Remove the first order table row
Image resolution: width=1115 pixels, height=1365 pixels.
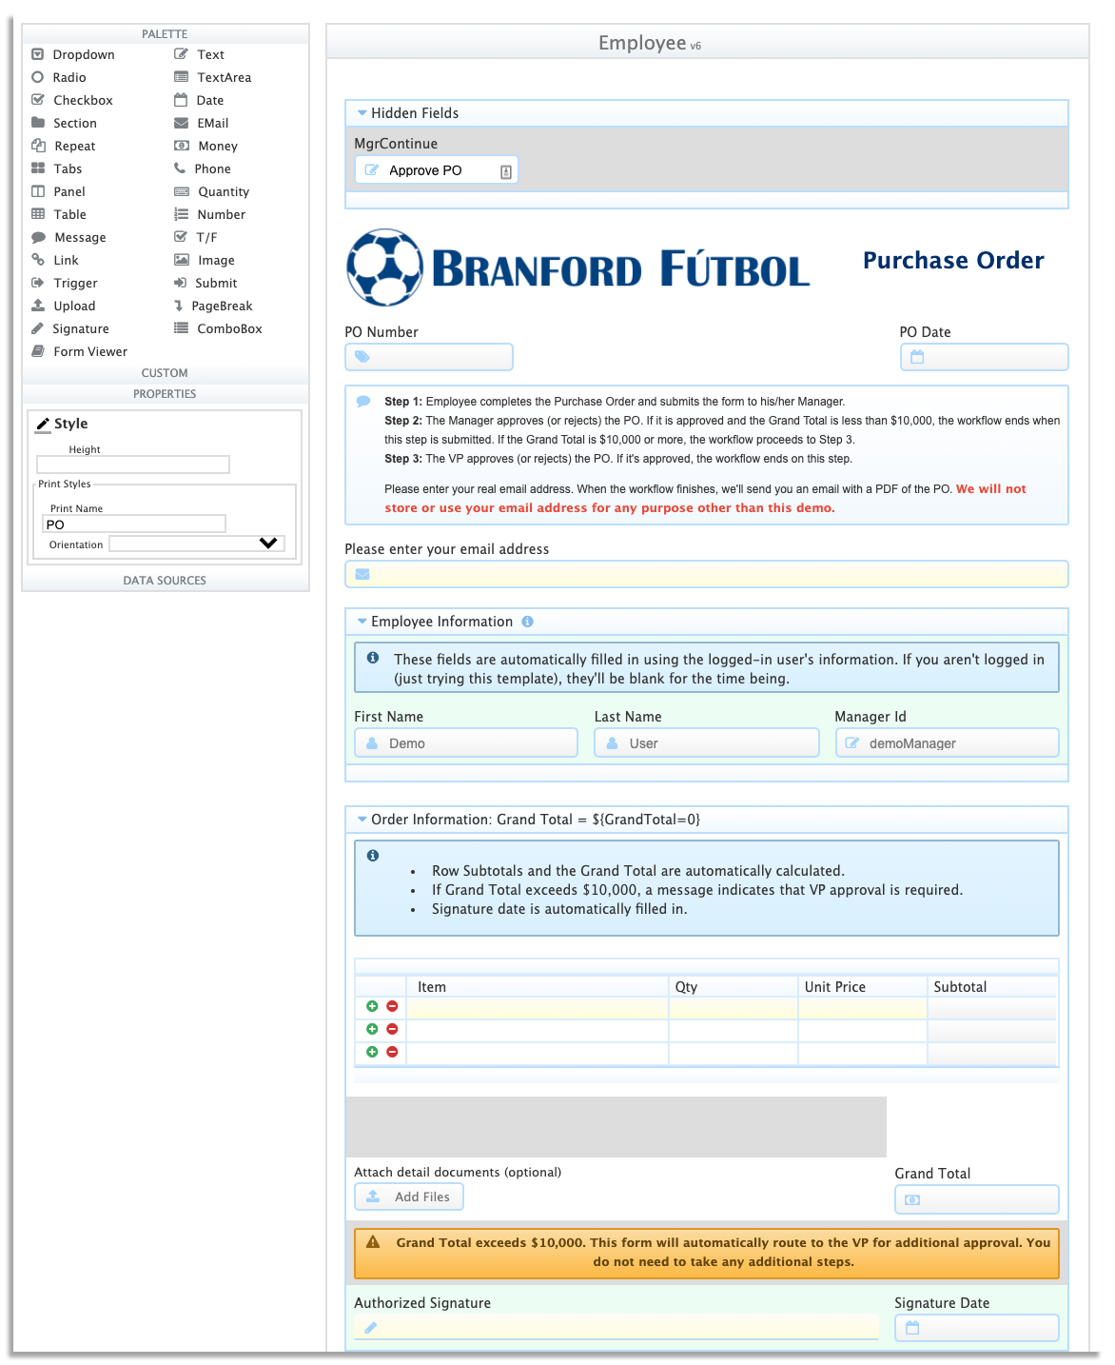coord(392,1006)
